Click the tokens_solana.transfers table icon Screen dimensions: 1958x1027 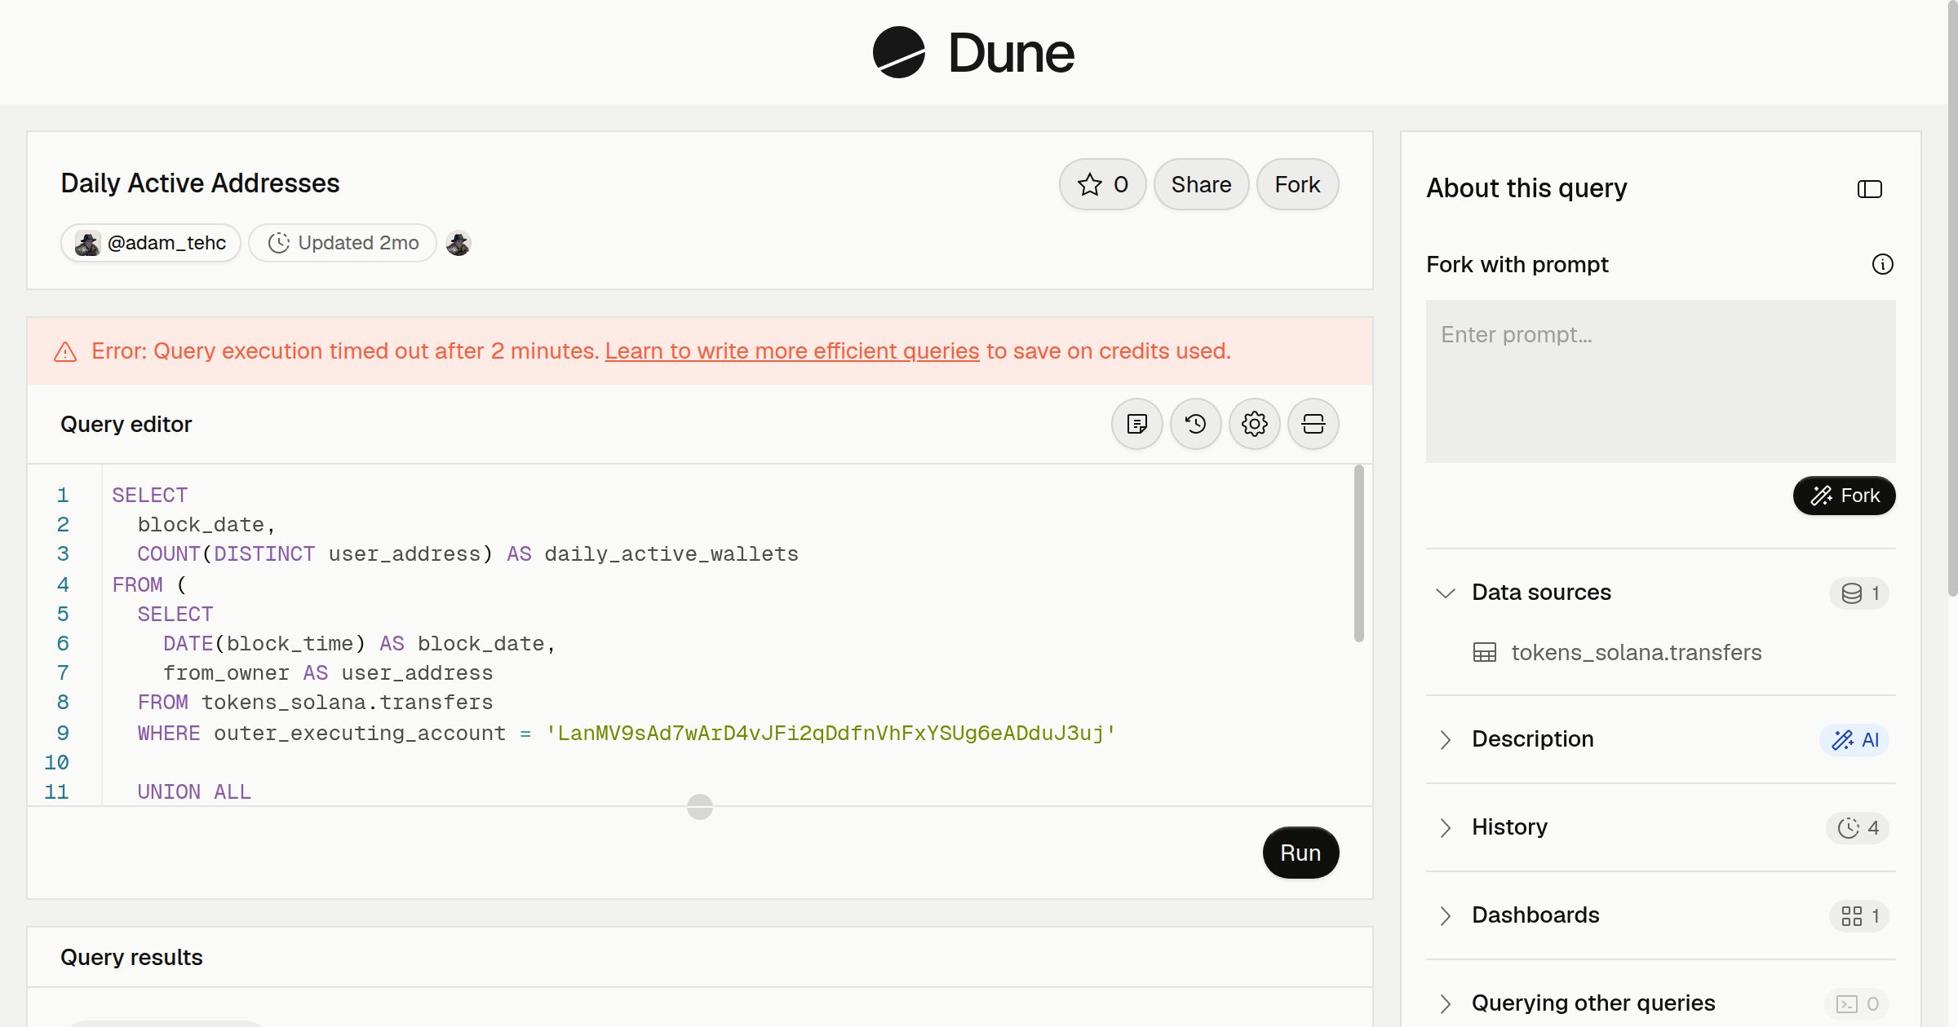pyautogui.click(x=1484, y=653)
